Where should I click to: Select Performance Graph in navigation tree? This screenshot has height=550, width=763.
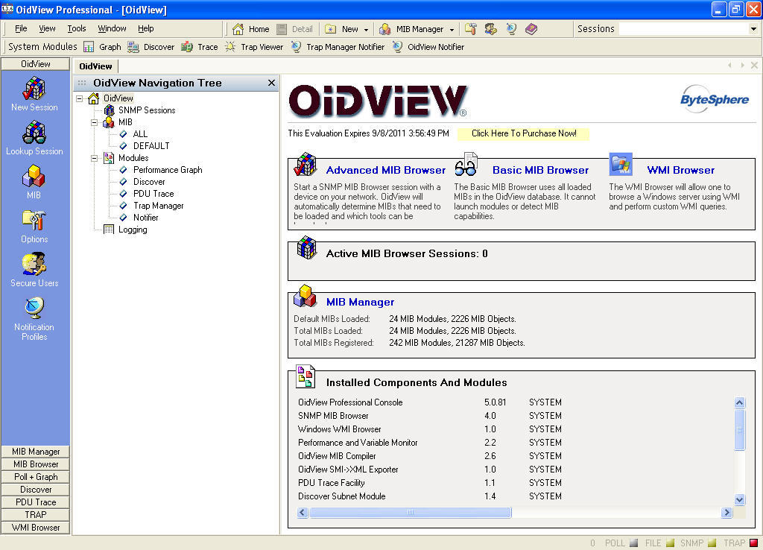coord(168,170)
